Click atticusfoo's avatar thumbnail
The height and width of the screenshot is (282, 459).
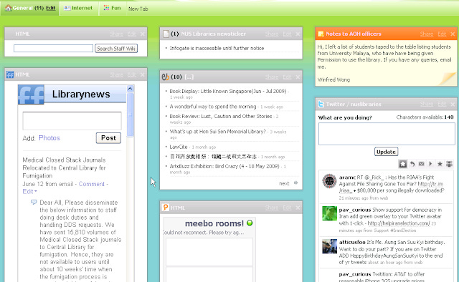coord(329,246)
